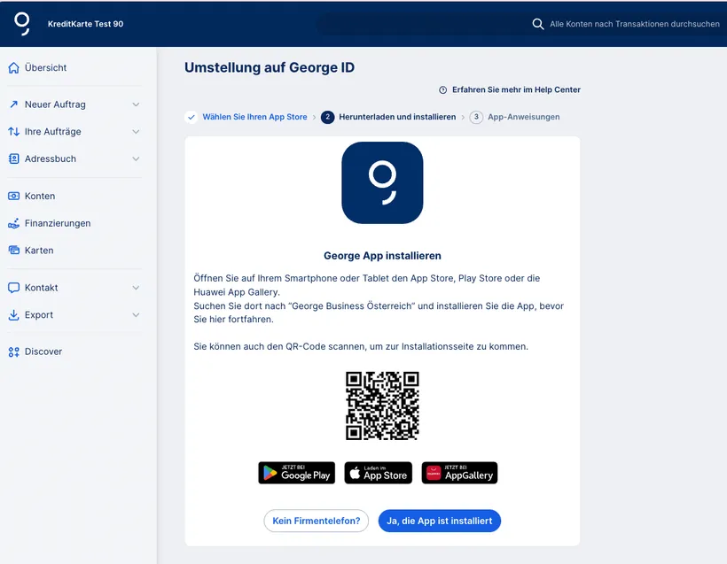
Task: Open the Apple App Store badge
Action: click(378, 473)
